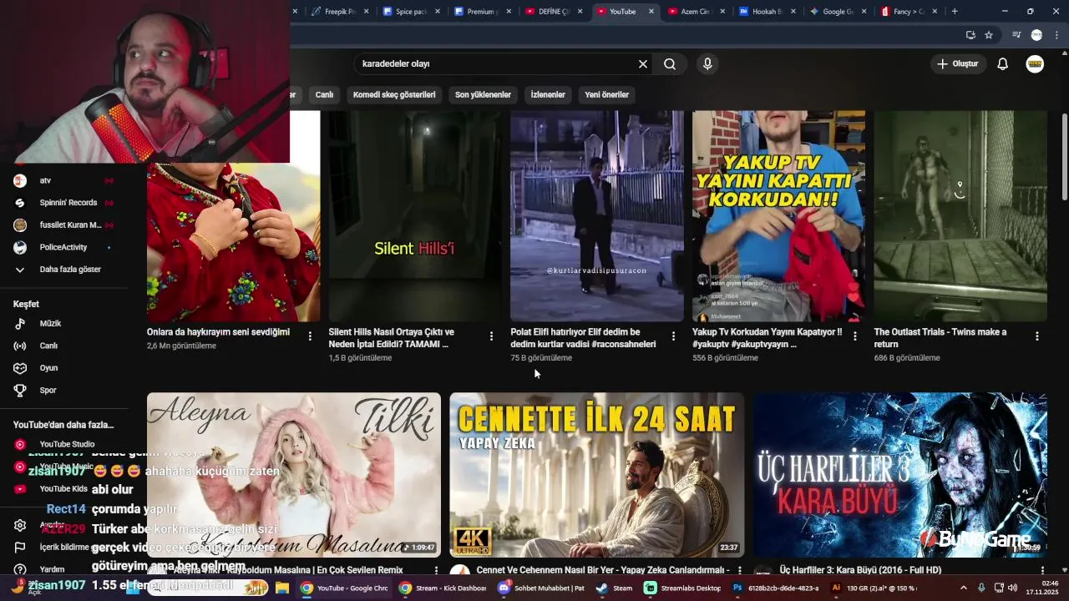Click the install app icon in address bar
The width and height of the screenshot is (1069, 601).
[x=970, y=35]
